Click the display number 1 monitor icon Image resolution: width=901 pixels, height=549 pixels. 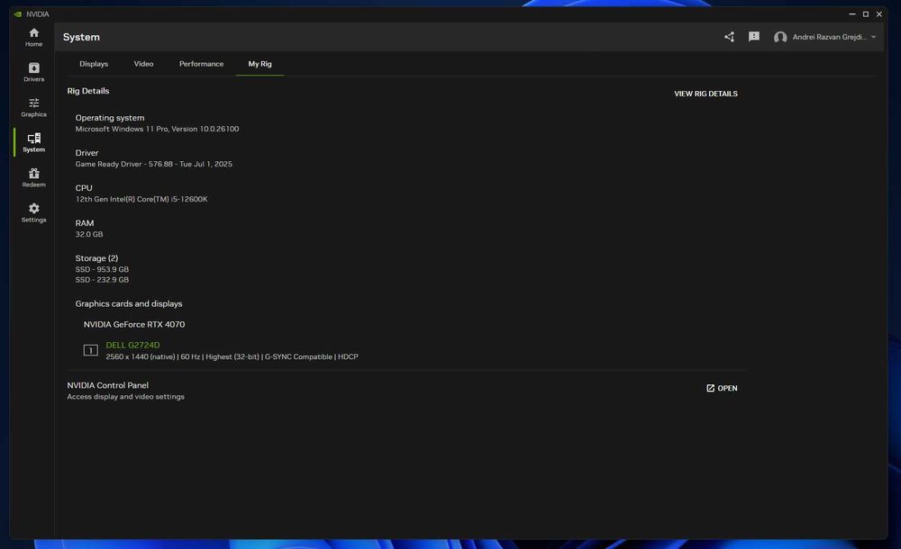pos(90,350)
